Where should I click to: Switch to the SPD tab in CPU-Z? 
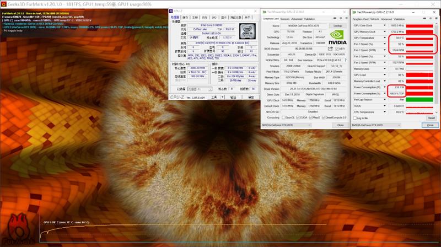pyautogui.click(x=214, y=18)
